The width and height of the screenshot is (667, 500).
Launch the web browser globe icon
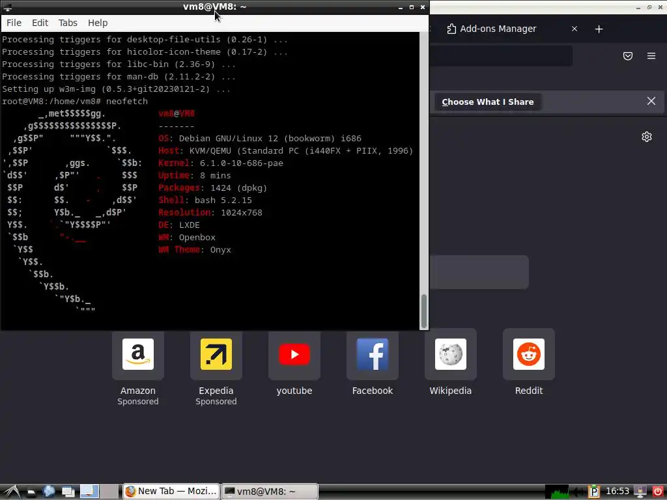click(x=48, y=492)
